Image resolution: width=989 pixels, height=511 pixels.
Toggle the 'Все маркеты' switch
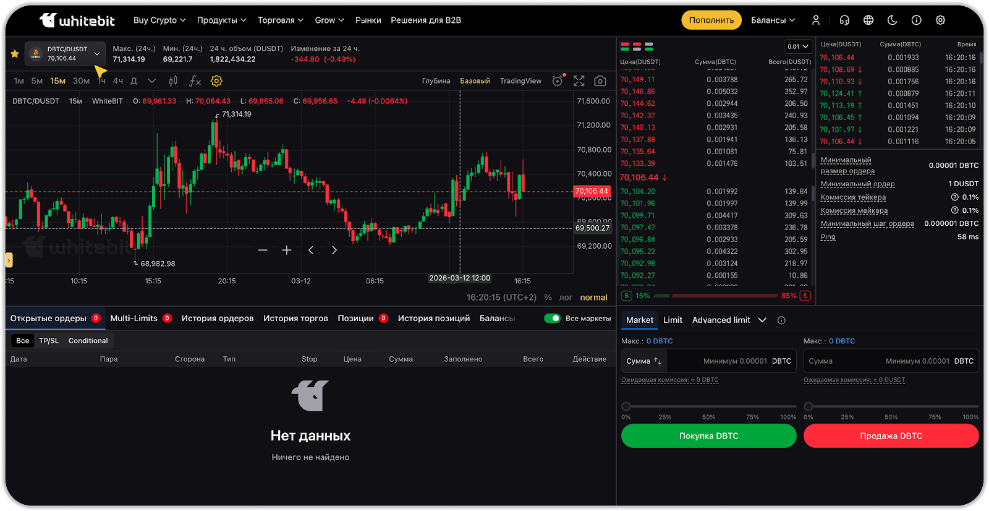(x=551, y=319)
